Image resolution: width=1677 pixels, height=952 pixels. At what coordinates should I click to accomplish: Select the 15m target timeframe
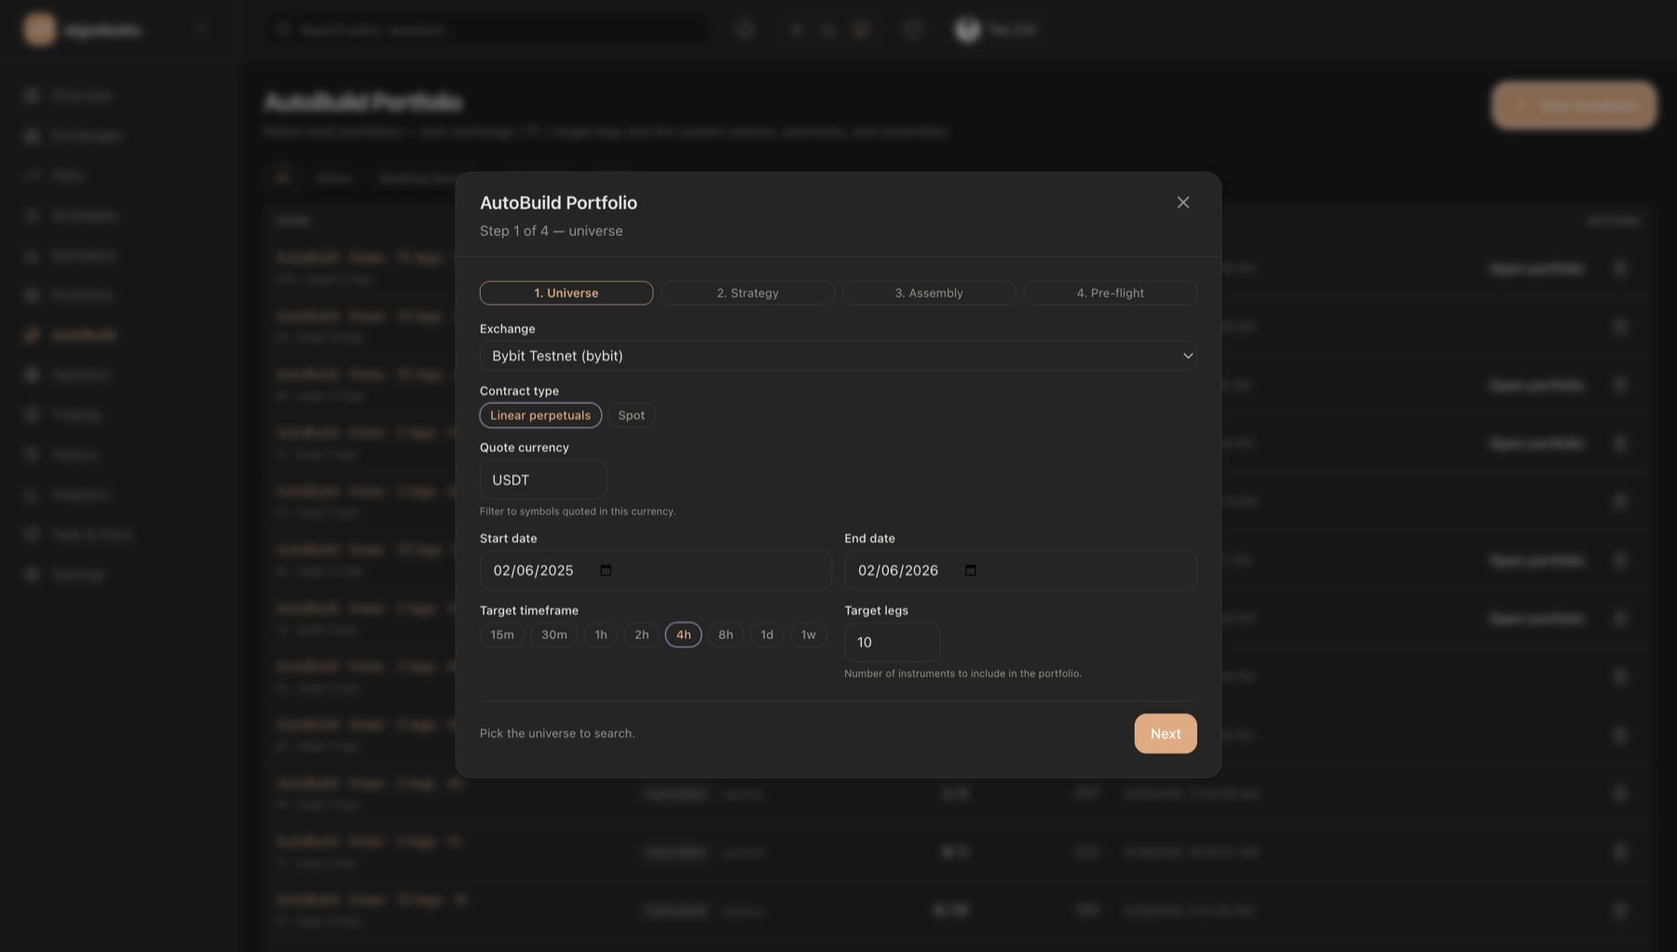(502, 635)
